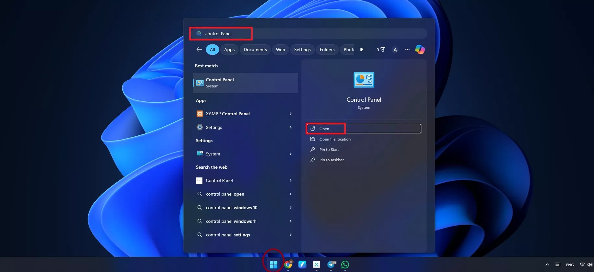Select 'control panel windows 10' suggestion
The height and width of the screenshot is (272, 594).
click(x=246, y=208)
